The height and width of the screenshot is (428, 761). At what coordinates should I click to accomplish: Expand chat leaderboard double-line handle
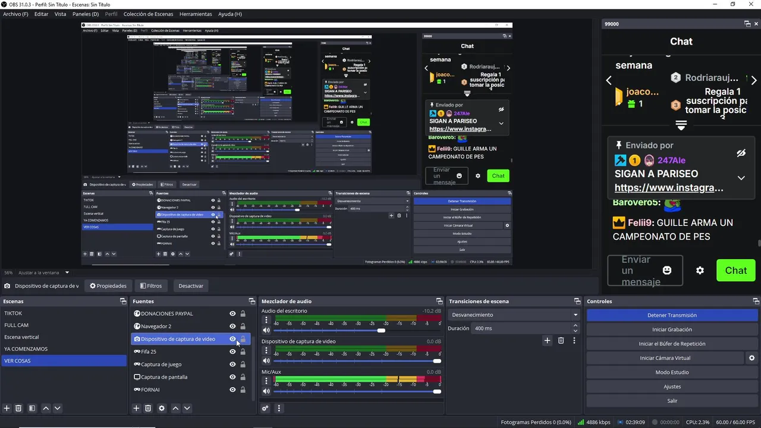click(681, 125)
